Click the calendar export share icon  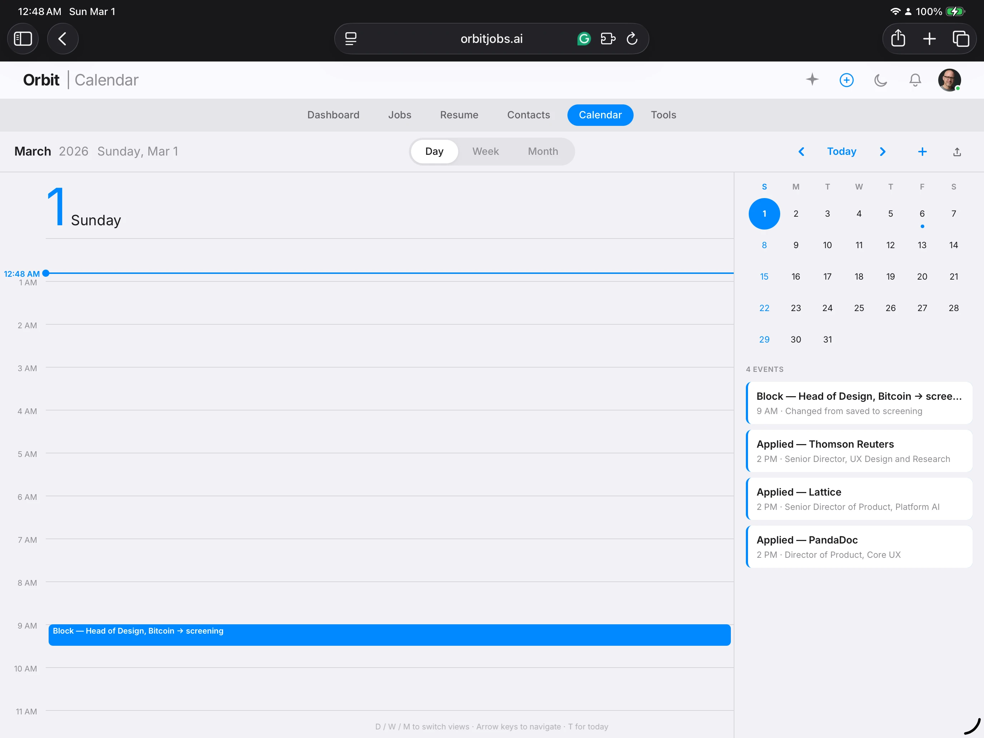957,152
